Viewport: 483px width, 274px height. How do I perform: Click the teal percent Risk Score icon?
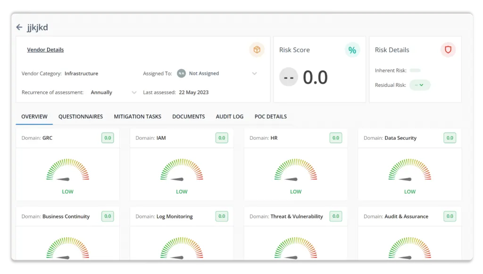tap(352, 50)
